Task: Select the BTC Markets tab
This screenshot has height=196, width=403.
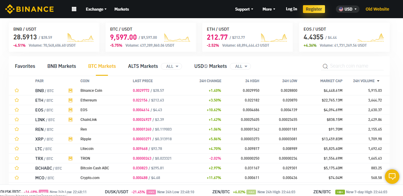Action: pyautogui.click(x=102, y=66)
